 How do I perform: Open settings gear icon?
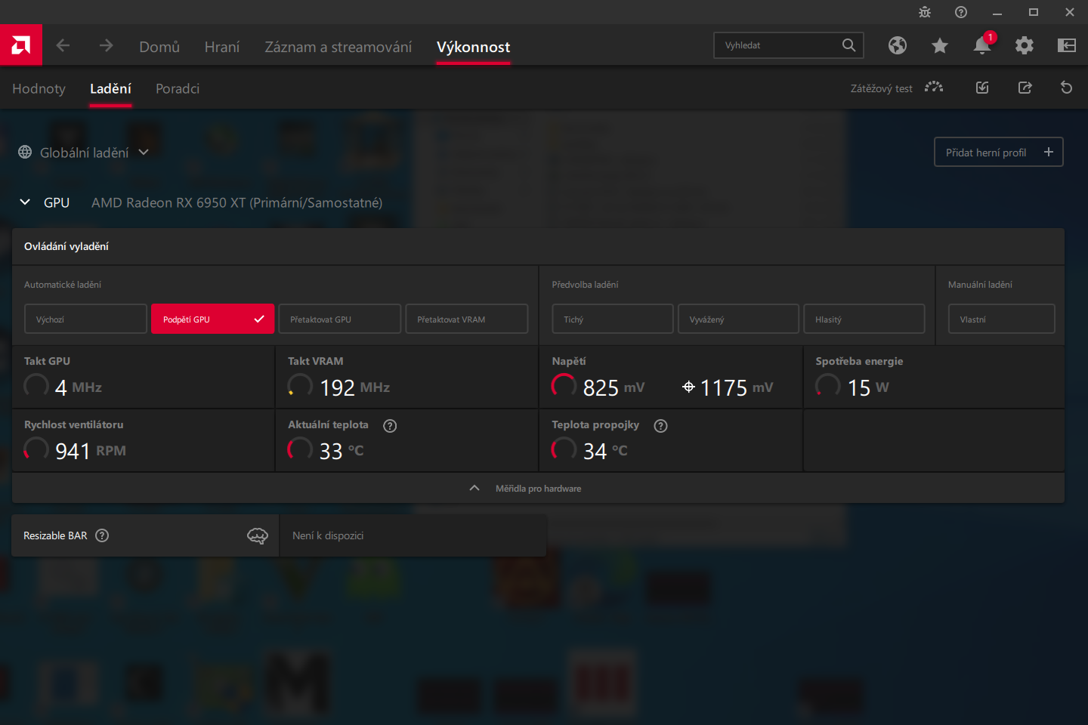(1025, 45)
